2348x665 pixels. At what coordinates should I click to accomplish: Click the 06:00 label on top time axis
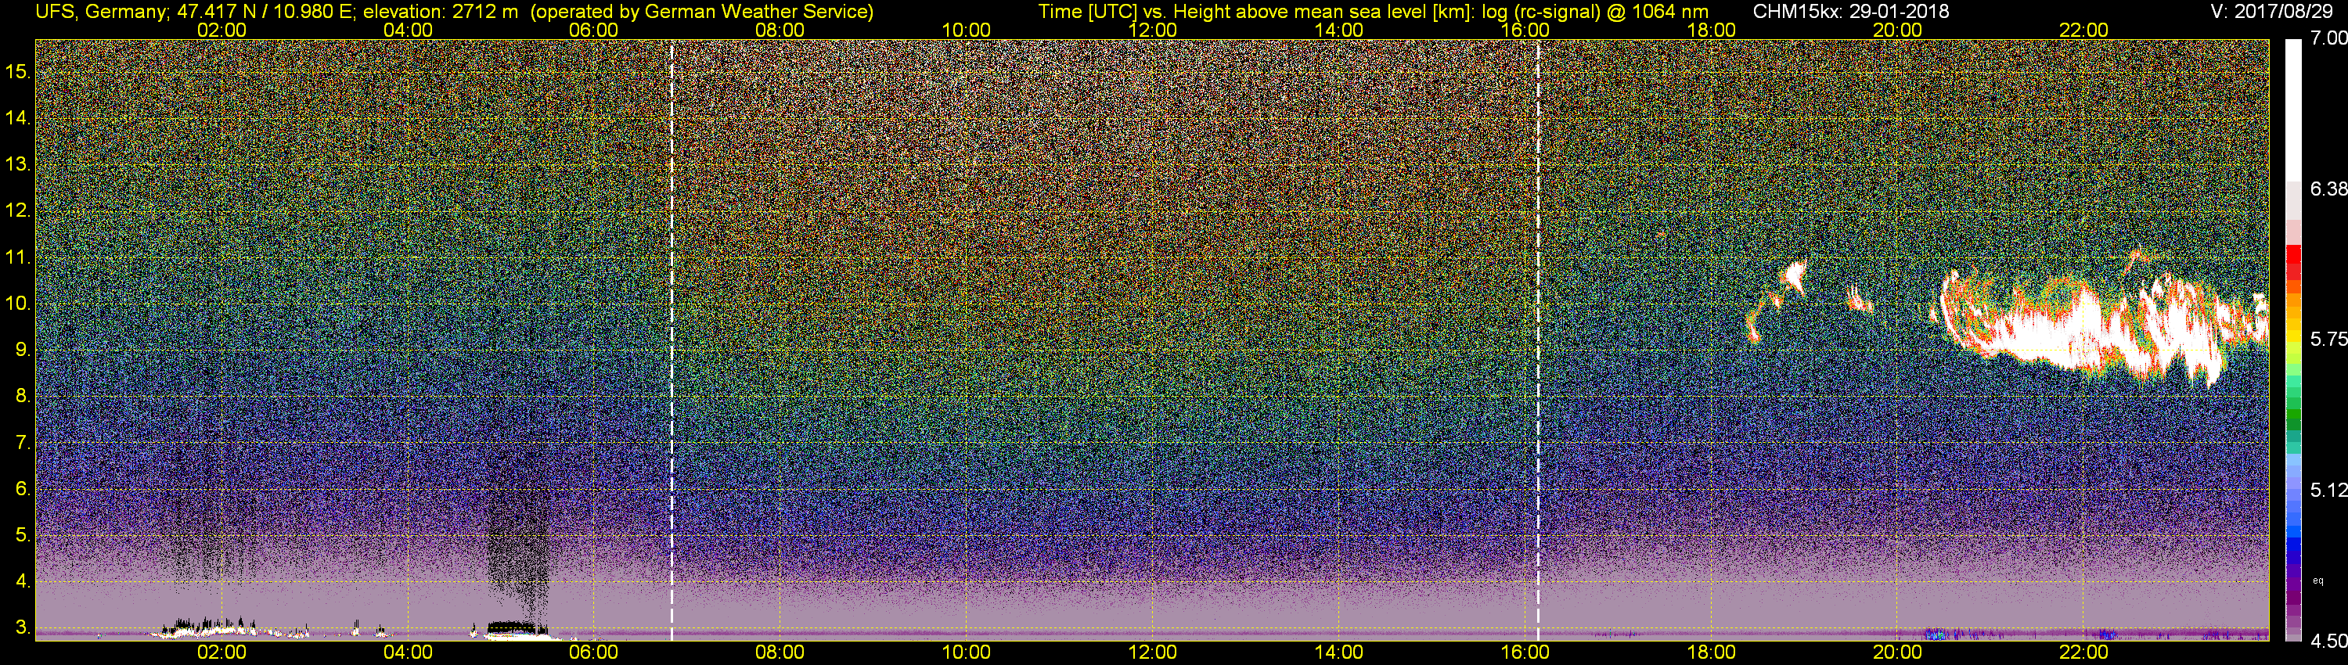click(x=593, y=30)
